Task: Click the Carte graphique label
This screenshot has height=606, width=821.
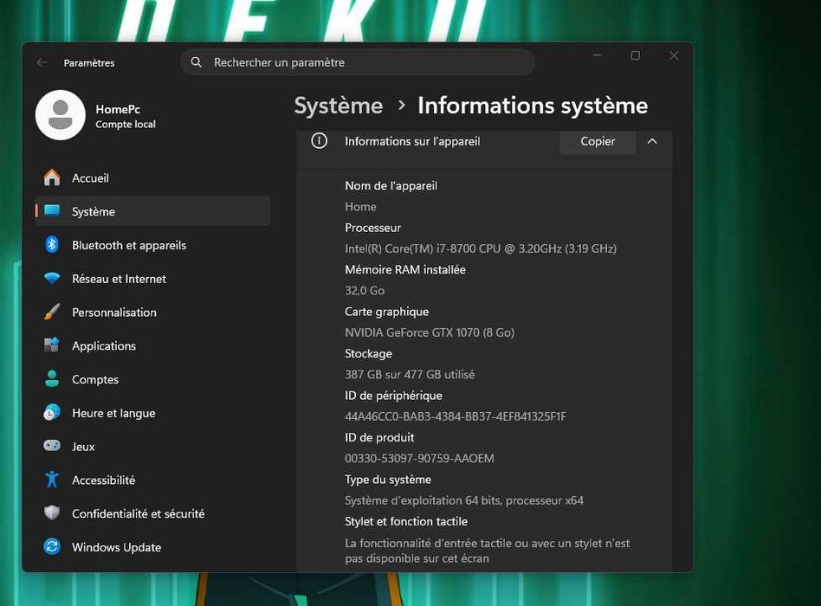Action: 386,312
